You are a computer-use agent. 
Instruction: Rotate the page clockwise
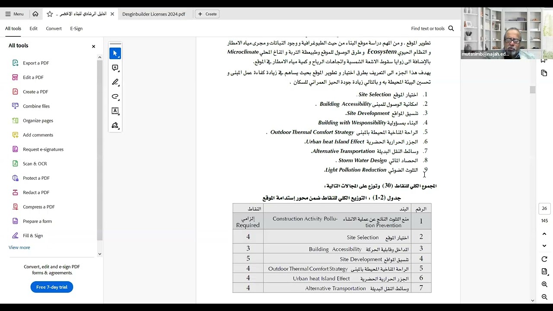coord(544,259)
